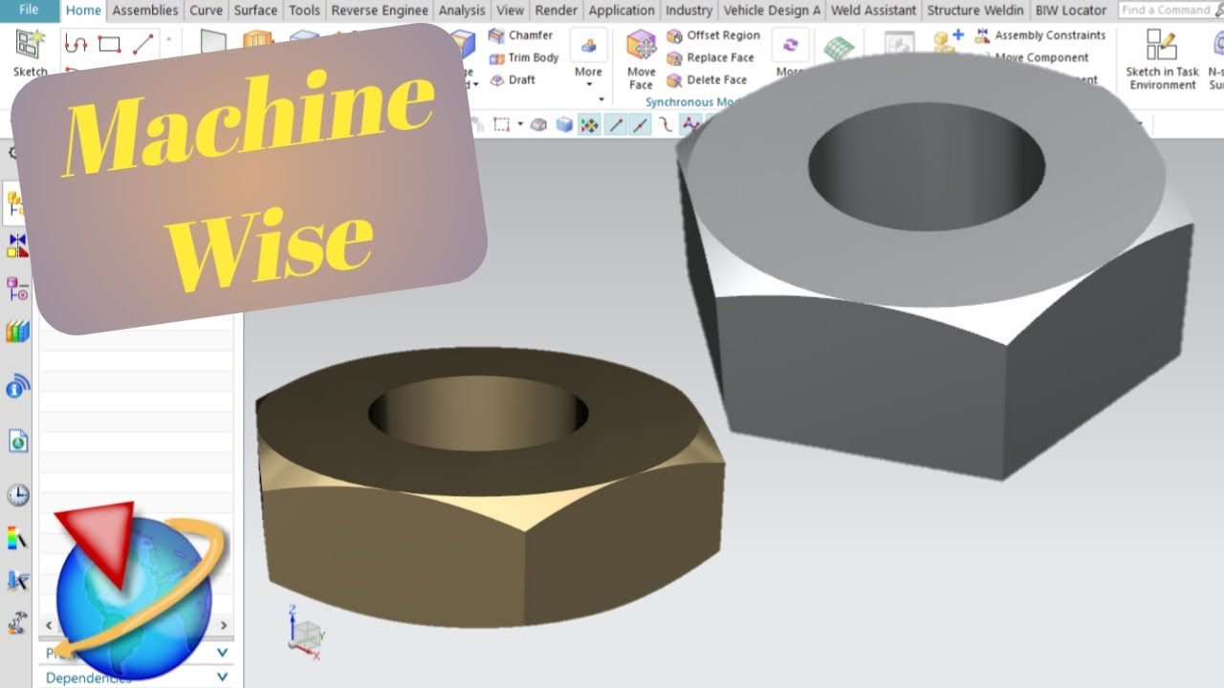Screen dimensions: 1224x688
Task: Open the Process Studio sidebar tab
Action: [x=17, y=580]
